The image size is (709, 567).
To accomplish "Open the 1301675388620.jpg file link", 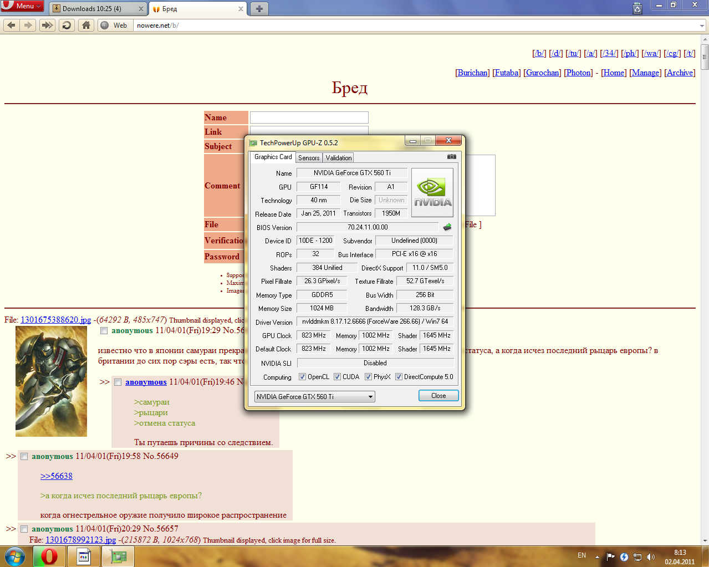I will pos(55,320).
